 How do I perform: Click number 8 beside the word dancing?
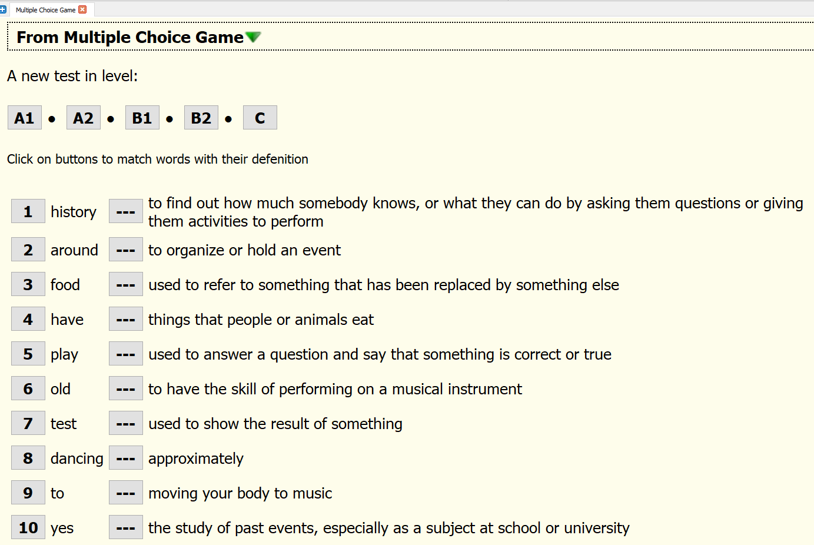pos(28,458)
